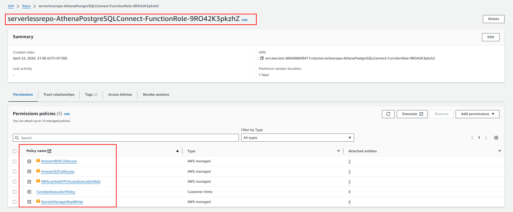Click the AmazonRDSFullAccess orange policy icon
513x212 pixels.
tap(38, 161)
